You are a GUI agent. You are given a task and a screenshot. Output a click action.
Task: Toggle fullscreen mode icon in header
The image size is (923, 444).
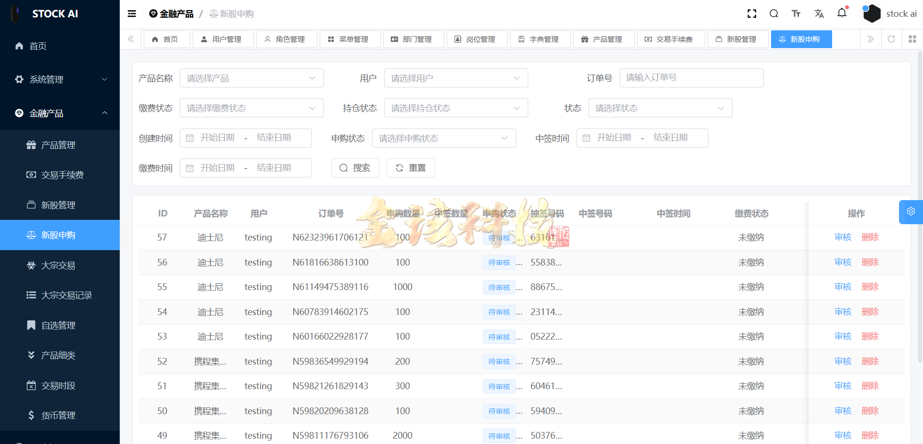pos(751,13)
